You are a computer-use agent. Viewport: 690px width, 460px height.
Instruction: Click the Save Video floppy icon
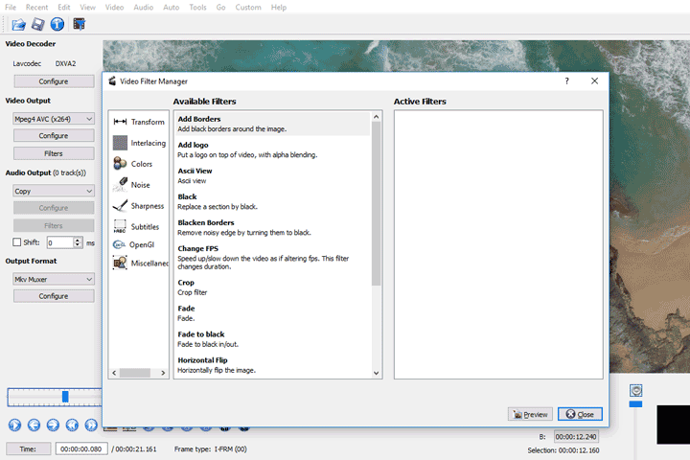(38, 24)
